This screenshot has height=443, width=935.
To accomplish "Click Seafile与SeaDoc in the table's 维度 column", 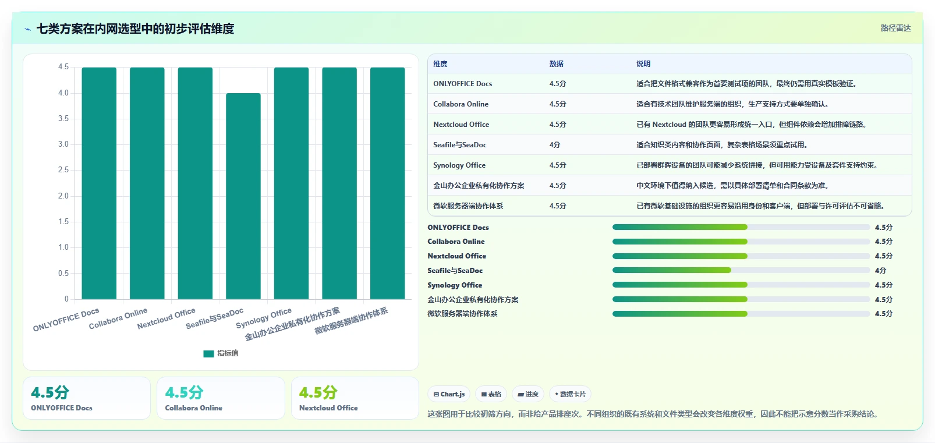I will coord(459,145).
